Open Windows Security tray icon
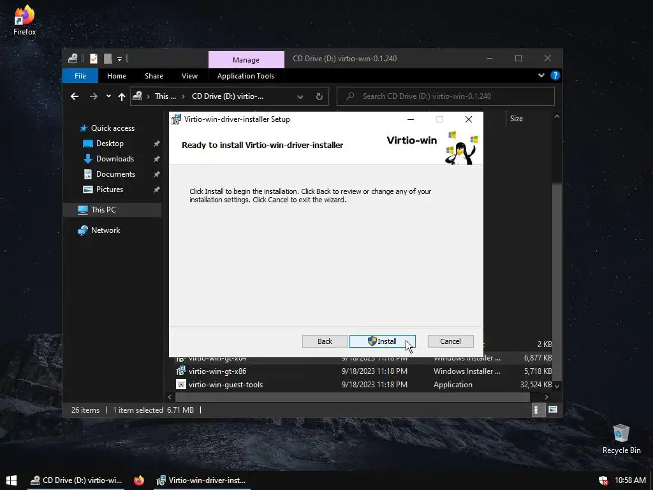 [x=603, y=480]
